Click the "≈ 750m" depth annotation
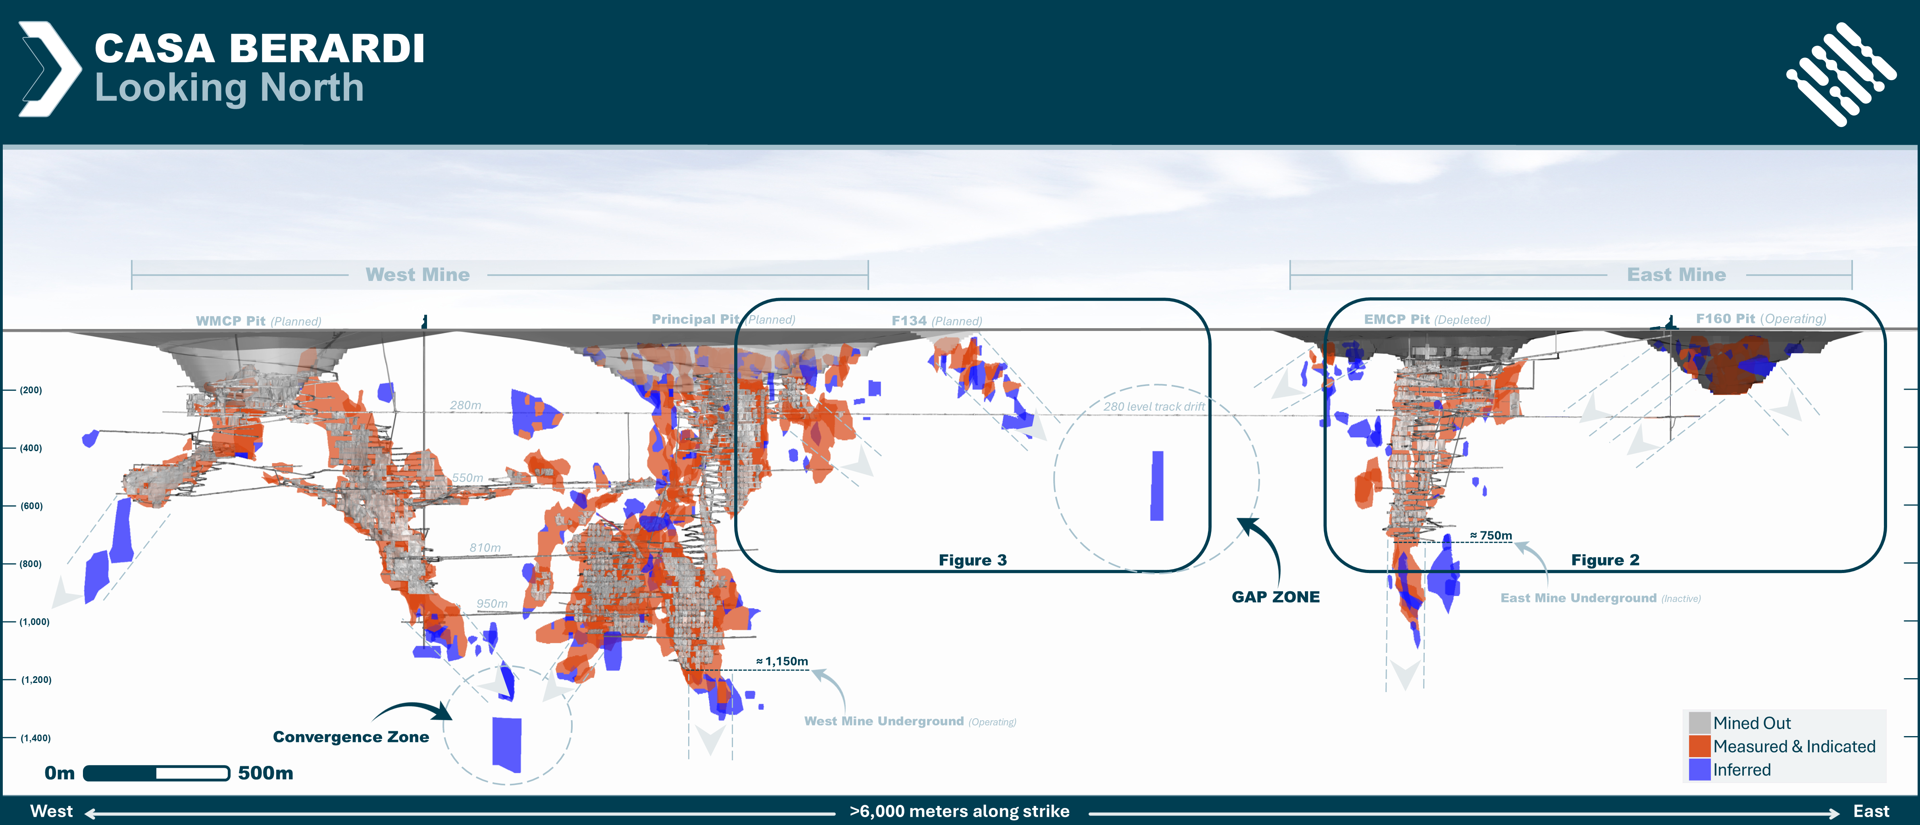1920x825 pixels. [1491, 535]
